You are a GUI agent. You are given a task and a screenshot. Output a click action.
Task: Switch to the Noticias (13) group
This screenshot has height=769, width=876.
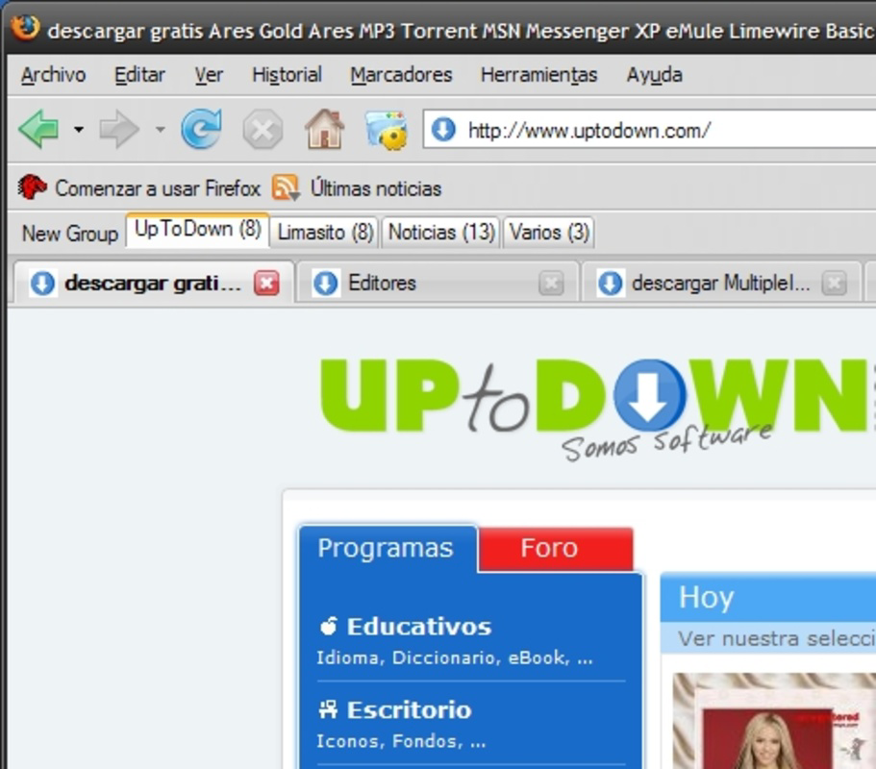pos(441,232)
